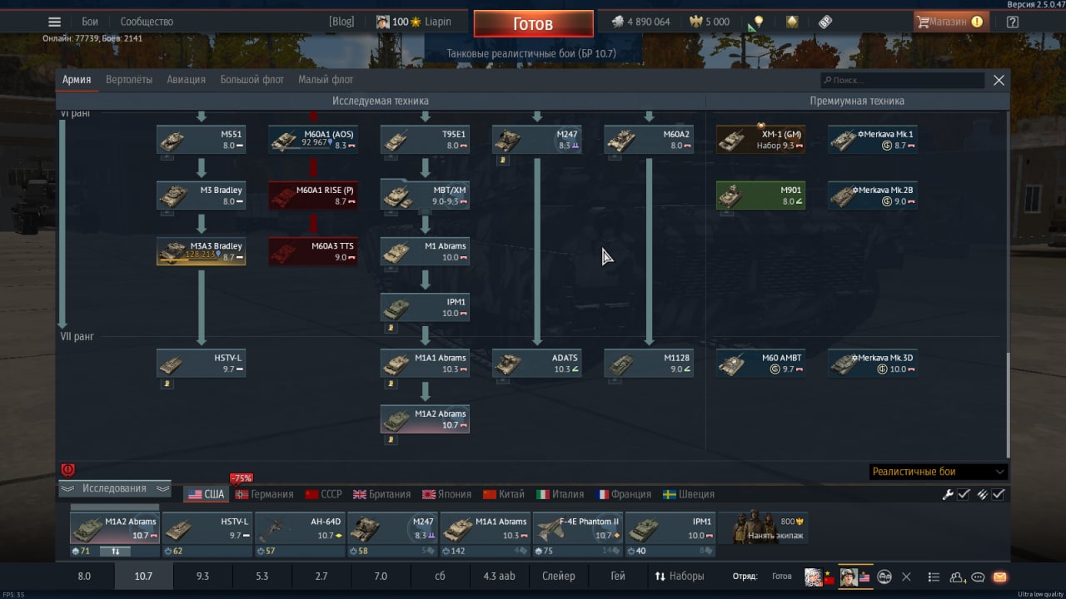Expand the Исследования panel
Viewport: 1066px width, 599px height.
pyautogui.click(x=114, y=488)
